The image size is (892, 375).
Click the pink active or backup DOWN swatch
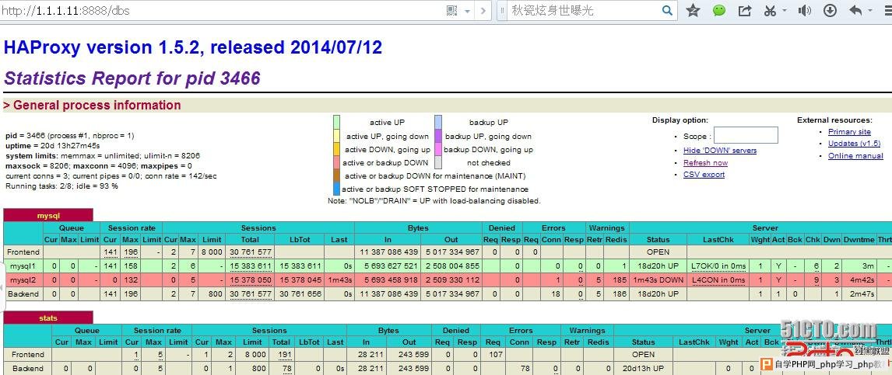point(336,162)
